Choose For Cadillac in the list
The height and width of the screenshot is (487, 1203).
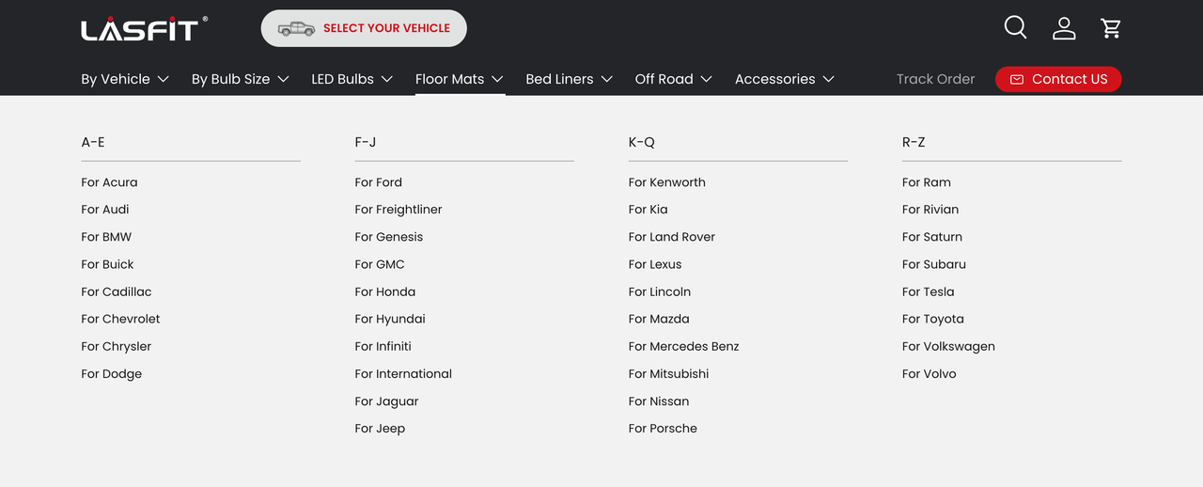(x=117, y=291)
